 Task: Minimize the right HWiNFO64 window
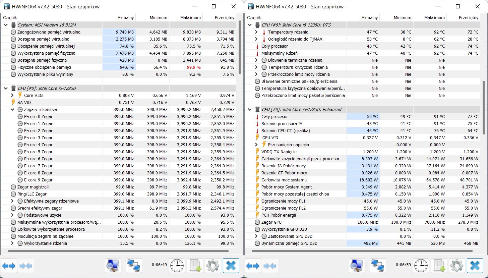[x=438, y=6]
